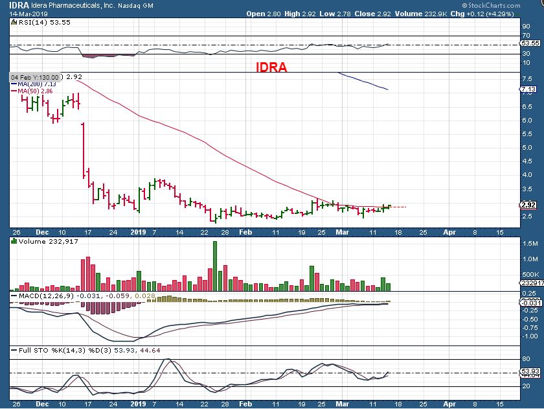Click the Volume 232,917 panel label

tap(48, 241)
